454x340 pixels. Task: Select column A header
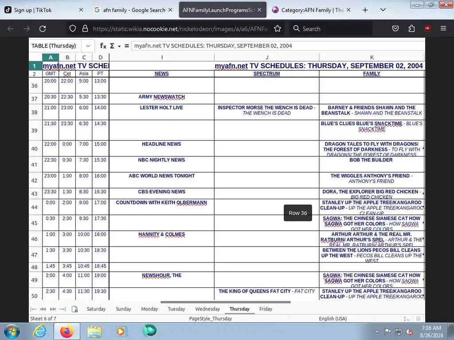pos(51,57)
